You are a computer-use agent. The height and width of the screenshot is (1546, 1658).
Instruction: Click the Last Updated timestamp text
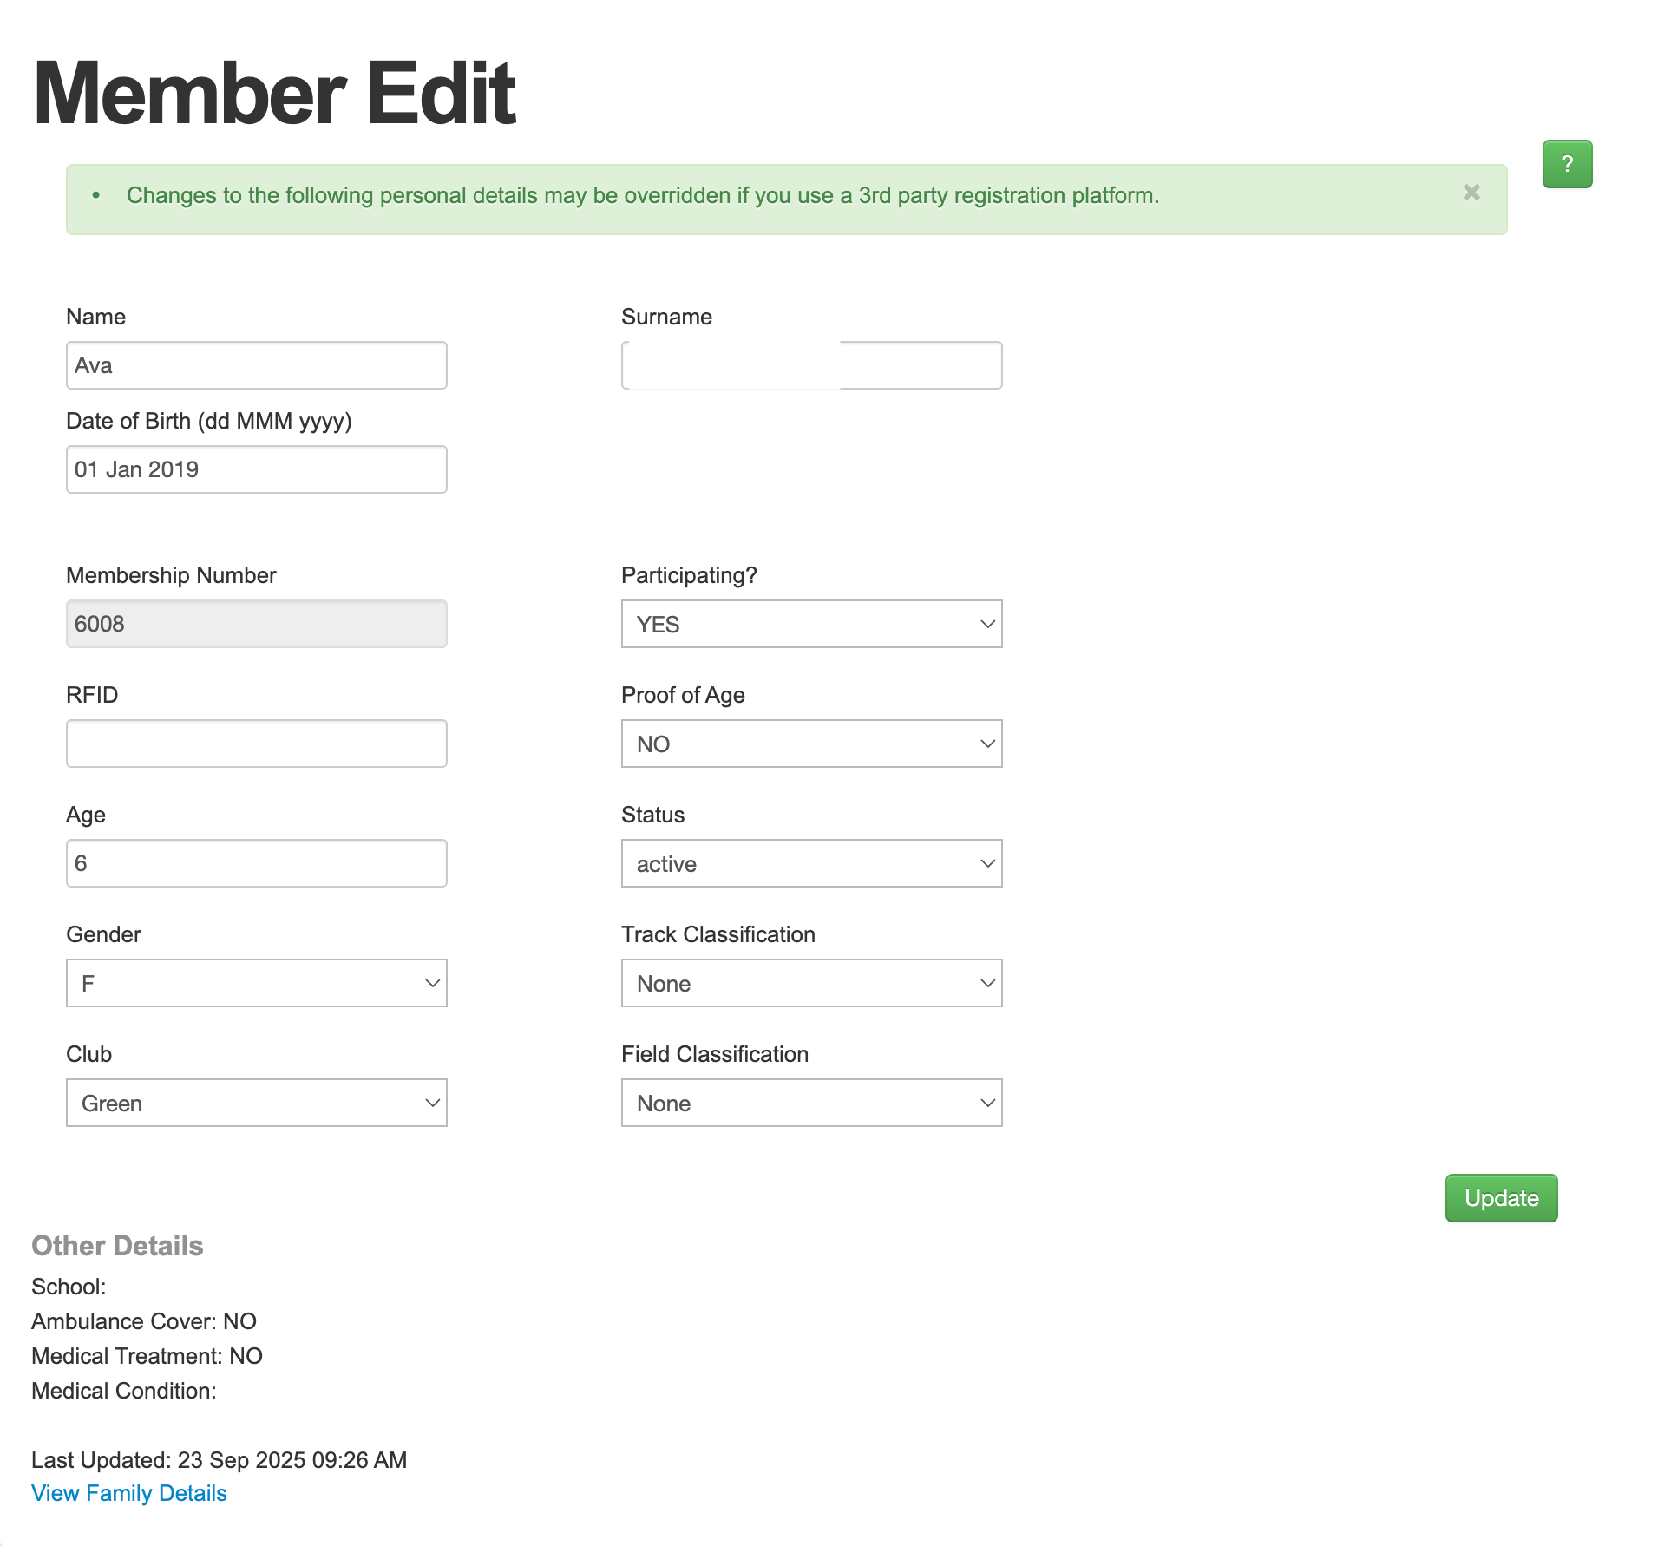tap(220, 1460)
